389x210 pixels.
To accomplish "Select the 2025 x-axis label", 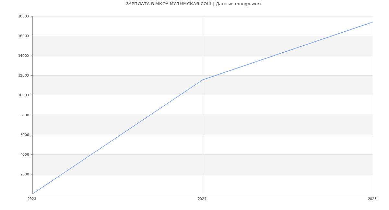I will tap(372, 199).
